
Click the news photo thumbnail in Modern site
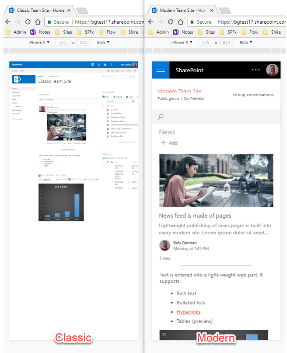pyautogui.click(x=216, y=180)
